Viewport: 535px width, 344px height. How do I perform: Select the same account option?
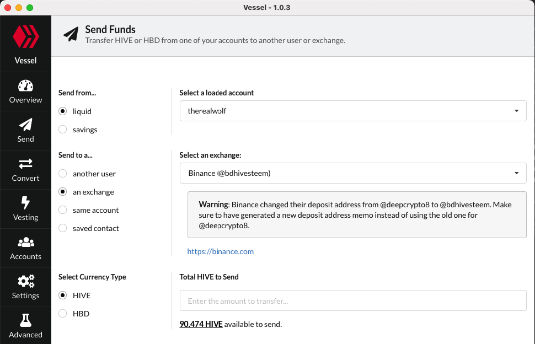[x=62, y=210]
